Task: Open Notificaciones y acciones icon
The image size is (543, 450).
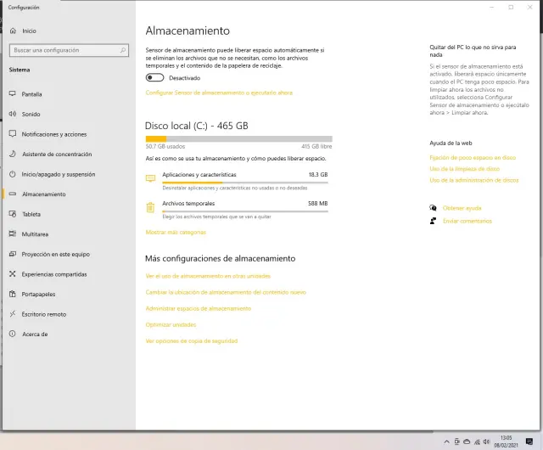Action: point(13,134)
